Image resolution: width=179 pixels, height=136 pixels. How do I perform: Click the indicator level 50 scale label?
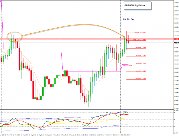(175, 119)
